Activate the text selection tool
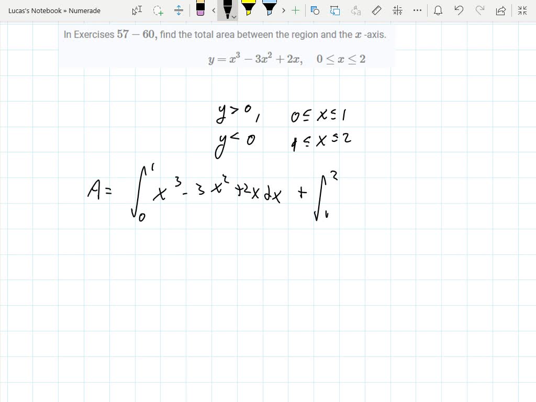536x402 pixels. 137,9
